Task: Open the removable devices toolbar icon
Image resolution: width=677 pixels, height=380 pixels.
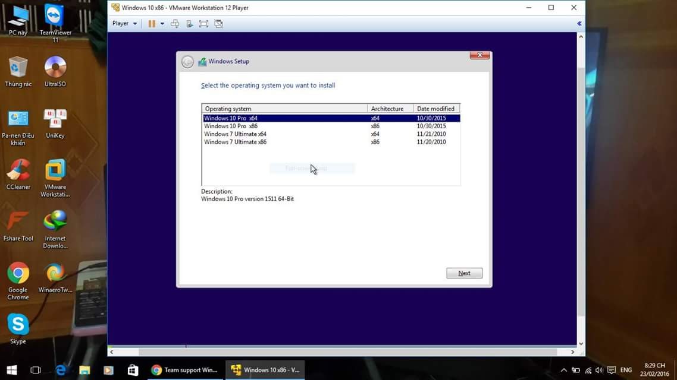Action: click(189, 24)
